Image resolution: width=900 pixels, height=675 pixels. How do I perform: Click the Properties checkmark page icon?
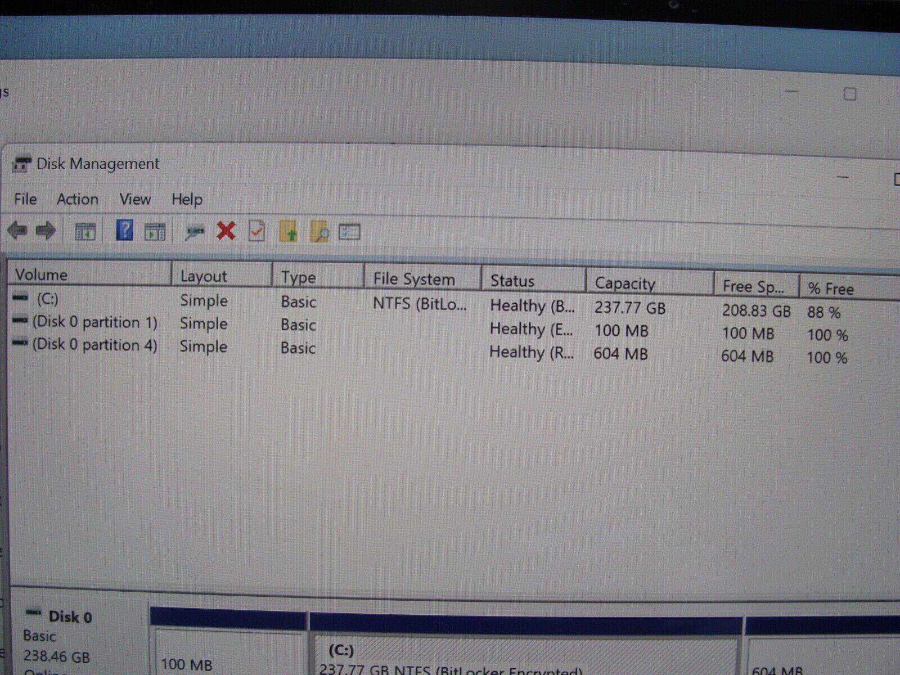coord(256,231)
